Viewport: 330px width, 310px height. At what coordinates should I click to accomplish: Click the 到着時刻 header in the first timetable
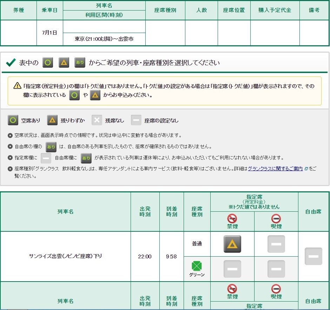pos(172,211)
